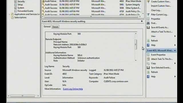183x103 pixels.
Task: Open the Setup log in tree
Action: 20,5
